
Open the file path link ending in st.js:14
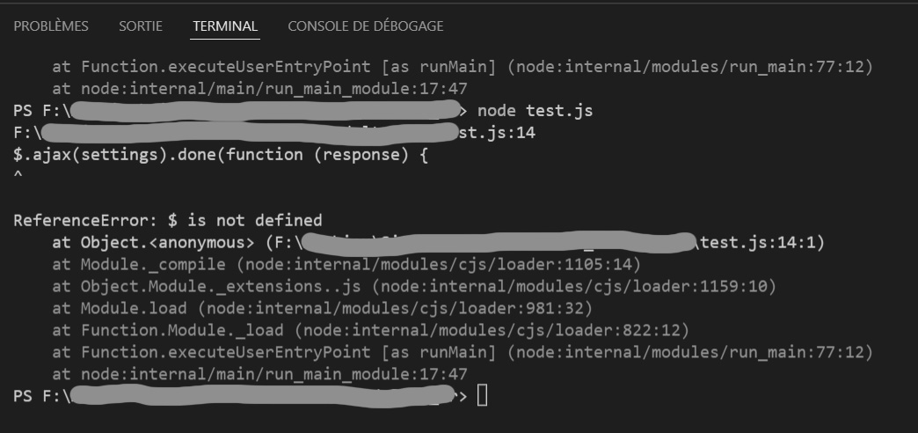coord(274,133)
